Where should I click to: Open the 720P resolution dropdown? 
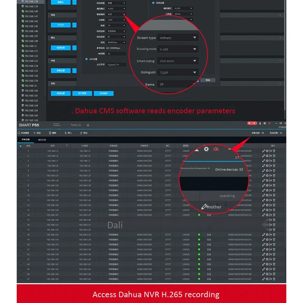(x=116, y=20)
